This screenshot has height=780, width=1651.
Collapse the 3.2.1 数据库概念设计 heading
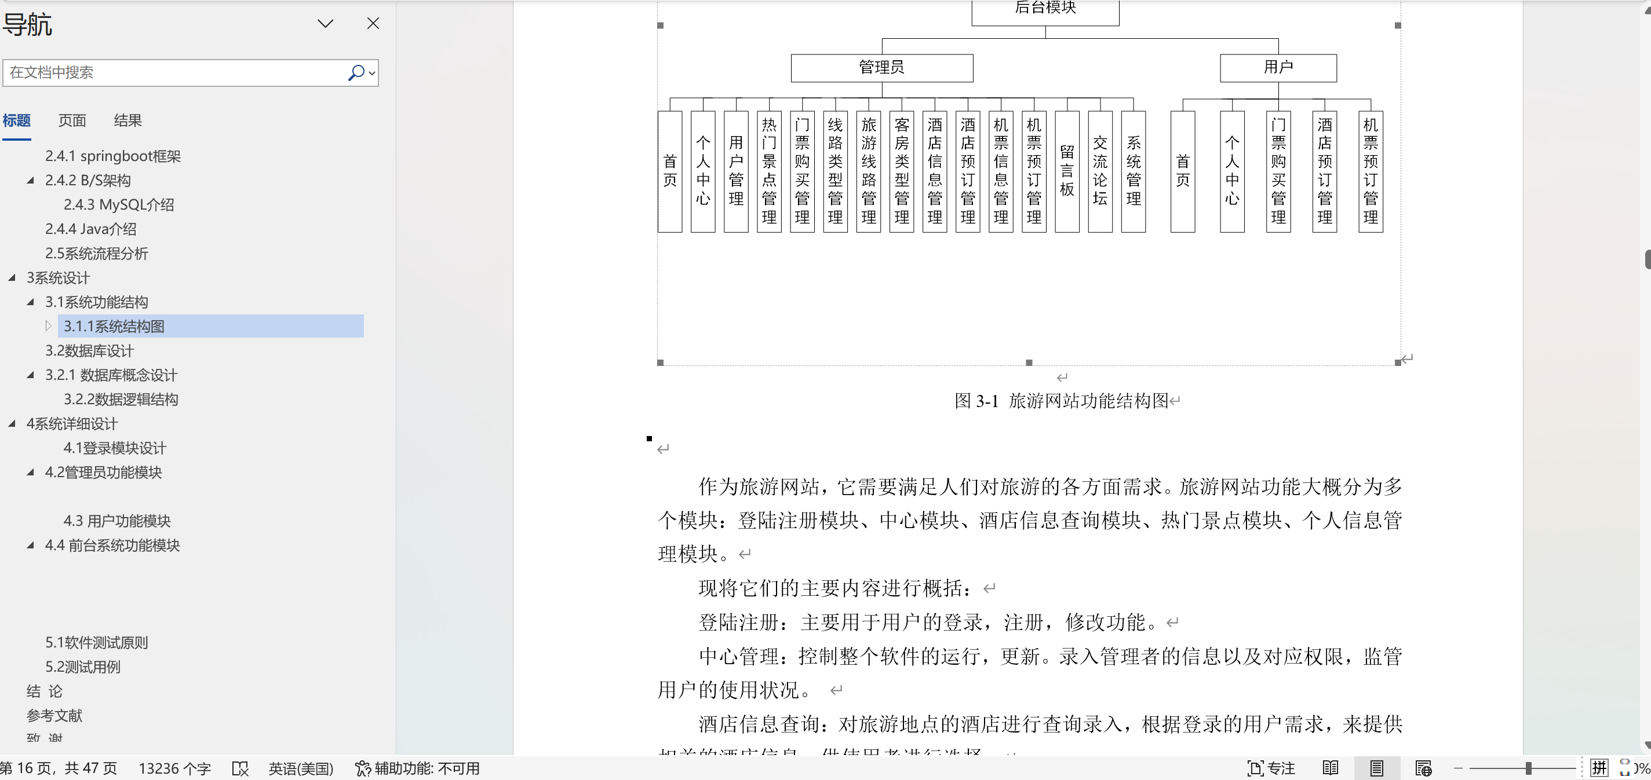(30, 375)
